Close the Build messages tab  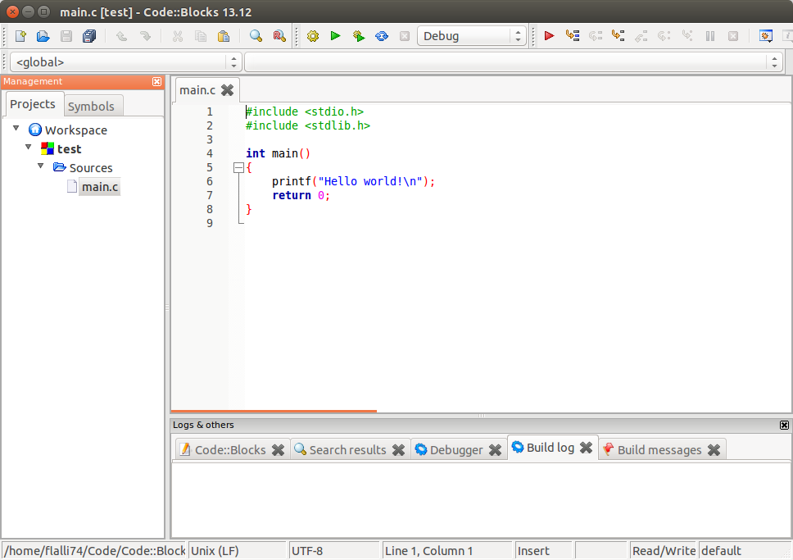714,449
